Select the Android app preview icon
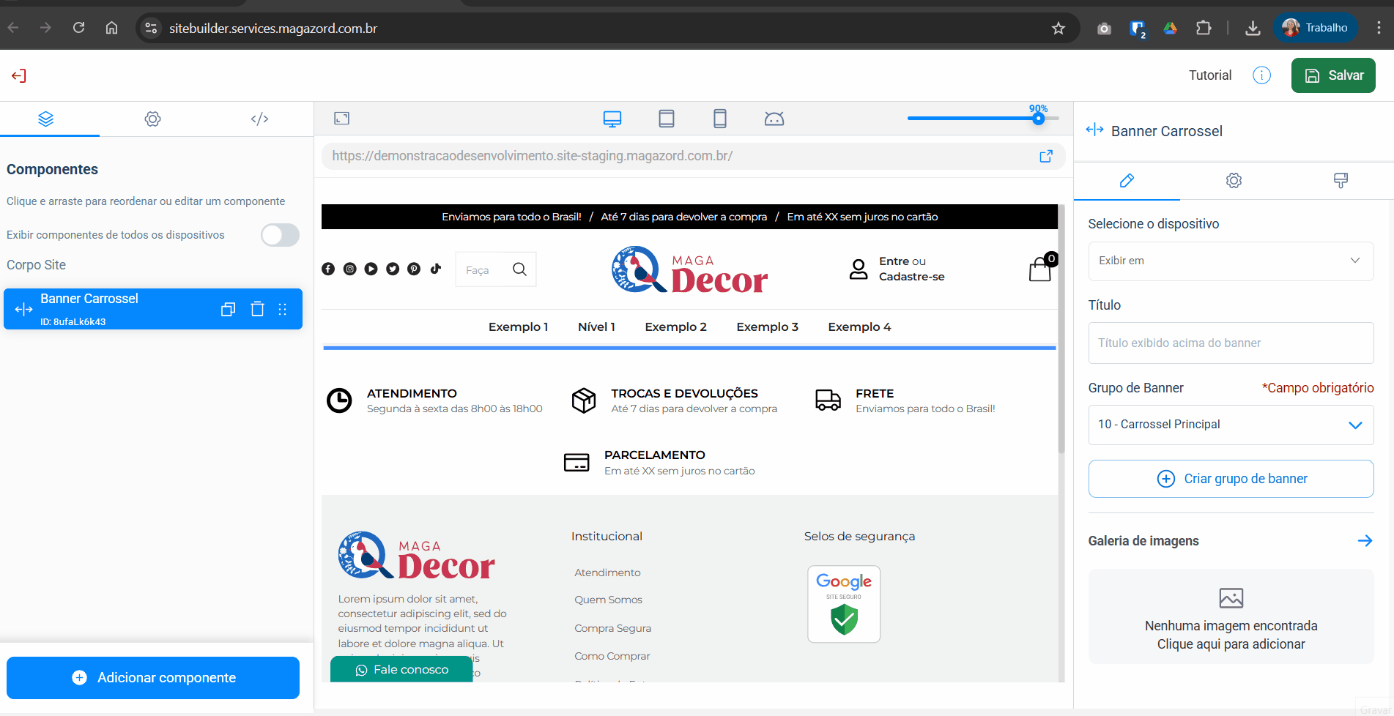 click(774, 119)
